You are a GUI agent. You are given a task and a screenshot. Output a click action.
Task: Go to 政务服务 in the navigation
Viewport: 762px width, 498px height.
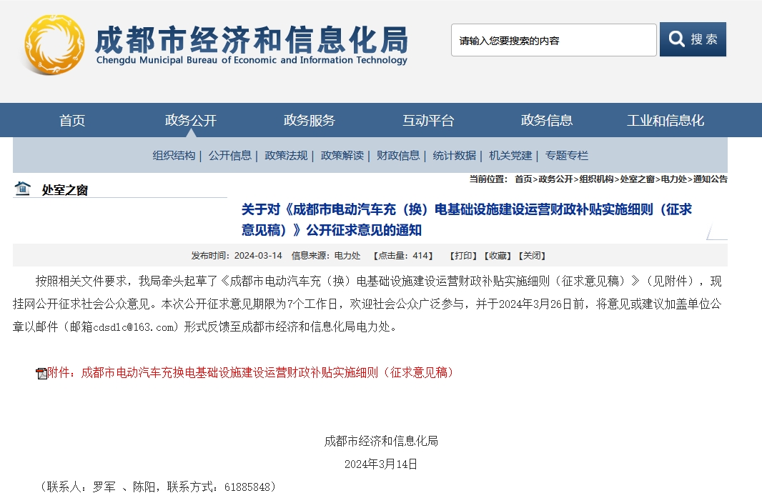click(309, 121)
